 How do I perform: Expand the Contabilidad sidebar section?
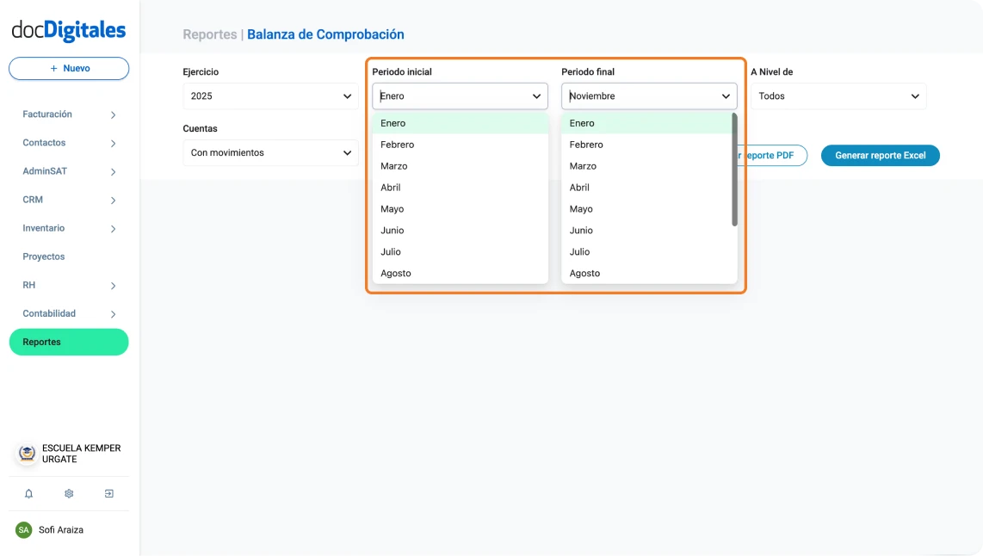click(x=68, y=313)
